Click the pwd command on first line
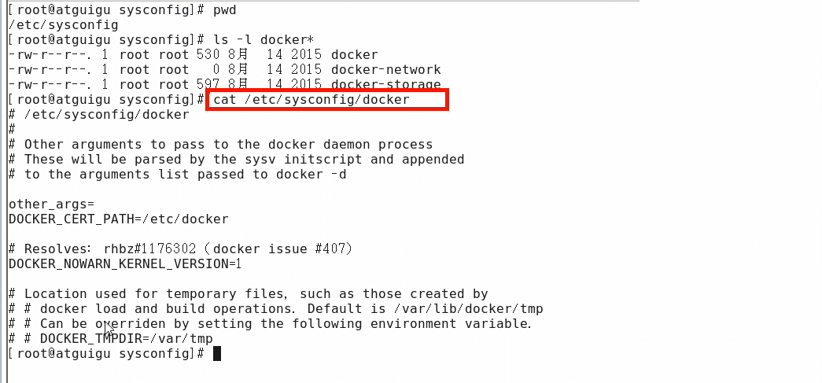This screenshot has width=822, height=383. [x=225, y=10]
